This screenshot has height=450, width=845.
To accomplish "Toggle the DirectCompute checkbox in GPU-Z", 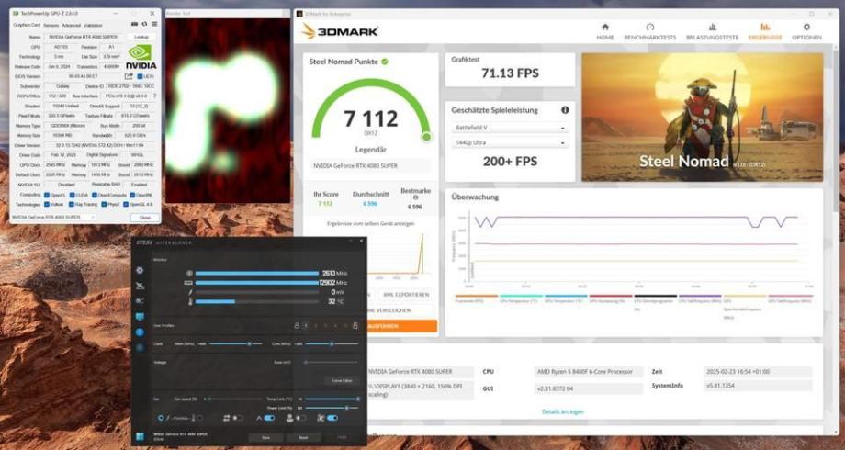I will tap(95, 195).
